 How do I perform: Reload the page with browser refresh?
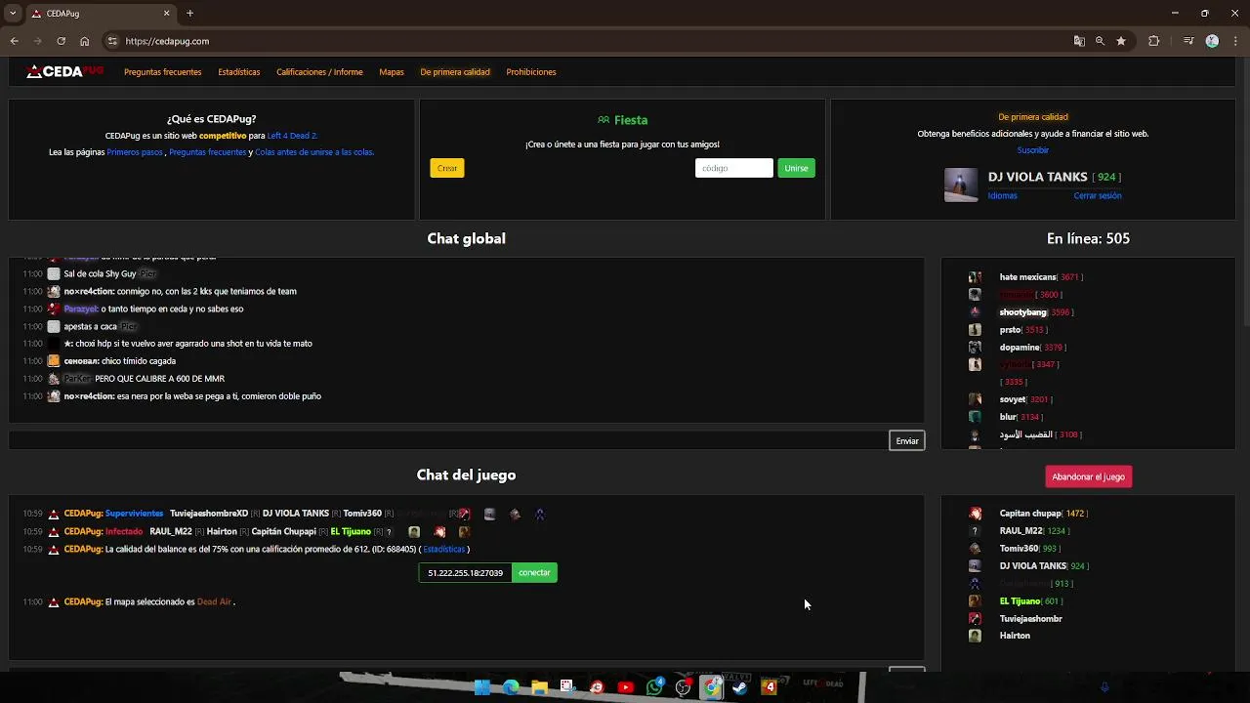click(x=61, y=41)
